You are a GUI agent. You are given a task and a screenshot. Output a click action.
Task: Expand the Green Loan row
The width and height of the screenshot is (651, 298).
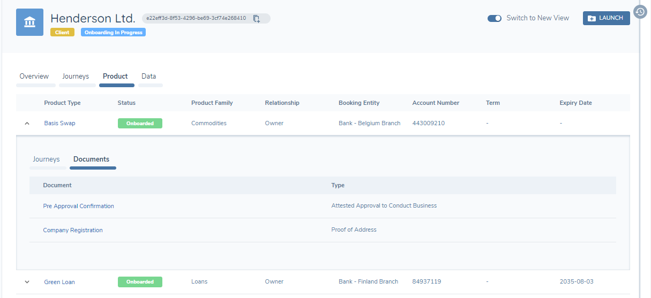point(27,282)
